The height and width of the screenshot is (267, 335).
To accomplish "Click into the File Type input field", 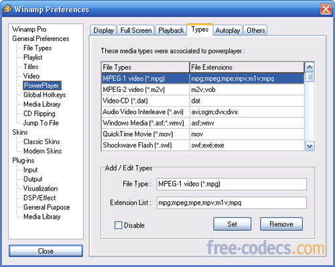I will (x=232, y=184).
